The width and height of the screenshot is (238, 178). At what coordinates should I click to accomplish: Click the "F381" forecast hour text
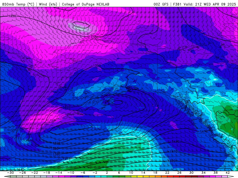tap(177, 4)
